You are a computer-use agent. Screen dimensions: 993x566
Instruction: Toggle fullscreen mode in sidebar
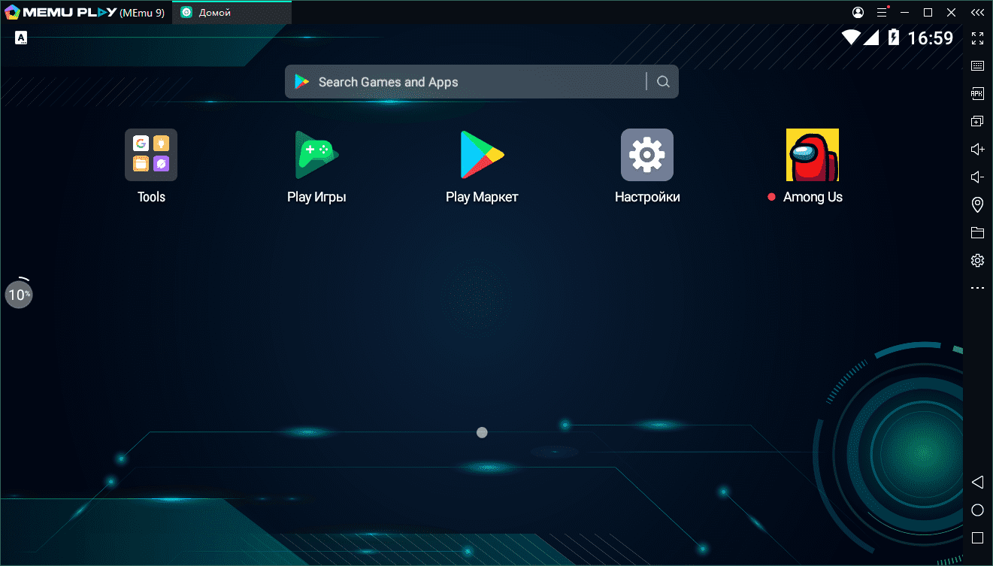click(x=977, y=38)
